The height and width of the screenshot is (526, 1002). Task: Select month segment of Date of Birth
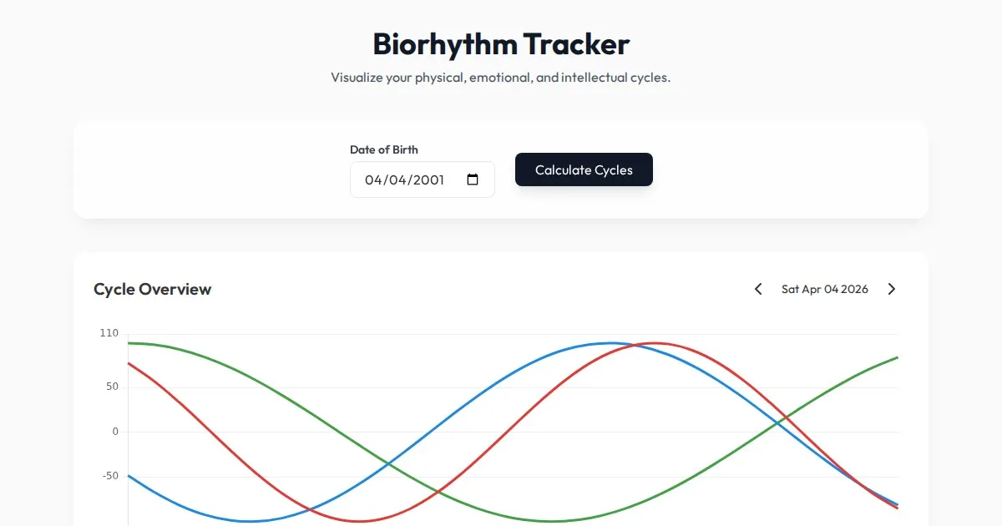click(x=372, y=180)
